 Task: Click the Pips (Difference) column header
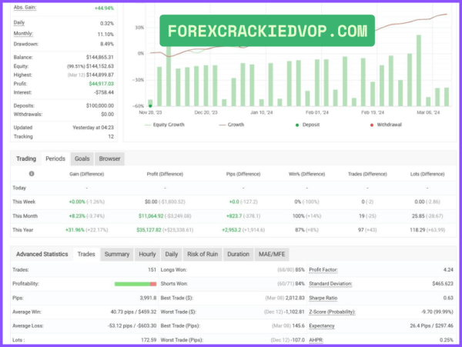click(243, 174)
